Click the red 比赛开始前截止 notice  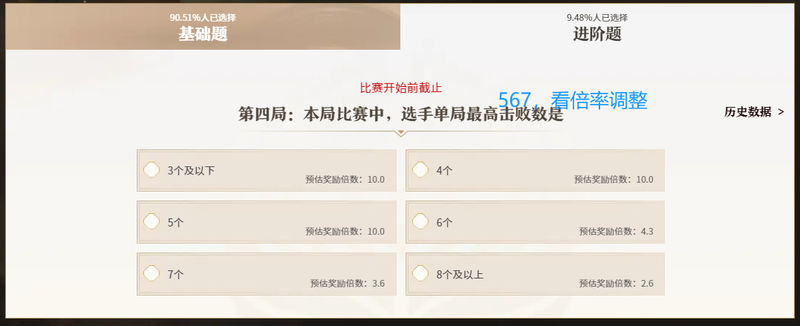400,88
